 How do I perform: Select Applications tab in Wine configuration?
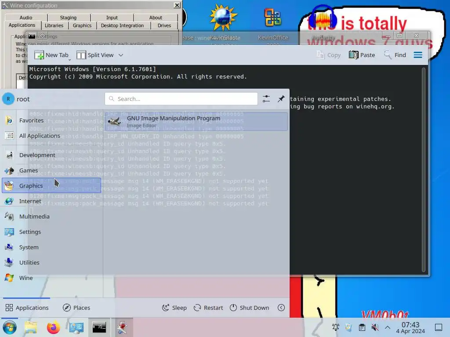pyautogui.click(x=22, y=25)
